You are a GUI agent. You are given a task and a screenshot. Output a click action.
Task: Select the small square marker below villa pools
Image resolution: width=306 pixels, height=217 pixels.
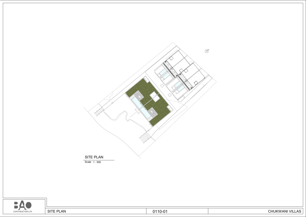pos(170,95)
